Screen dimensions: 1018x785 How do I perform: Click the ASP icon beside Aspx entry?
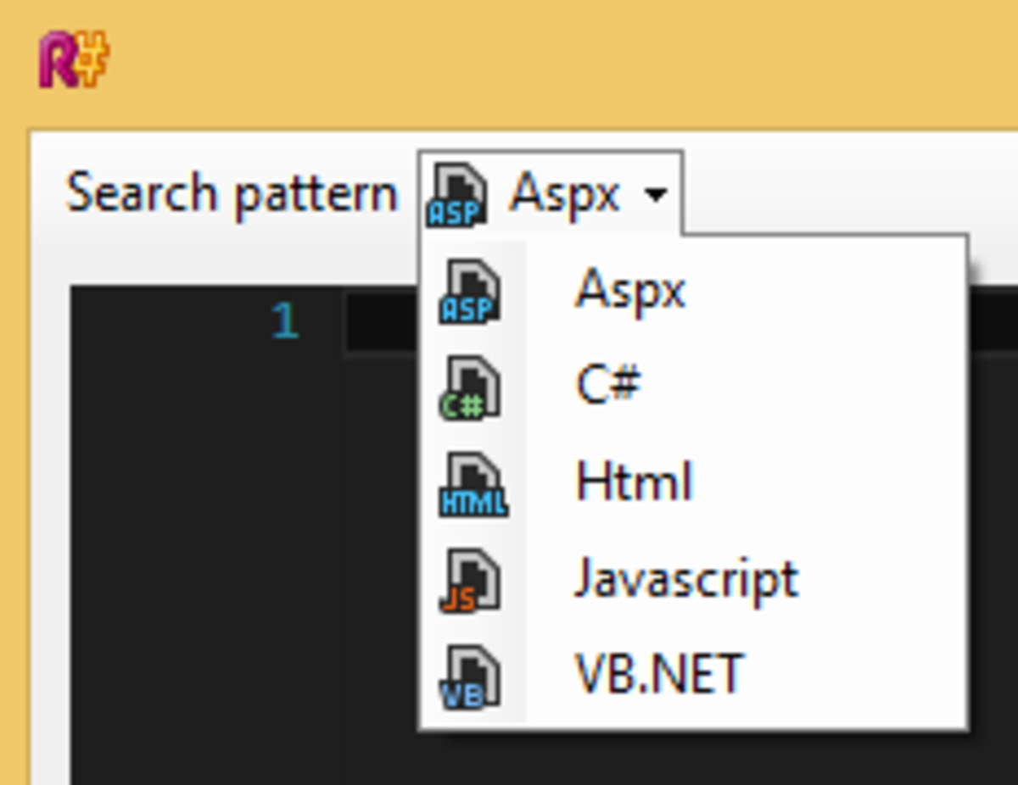click(469, 292)
